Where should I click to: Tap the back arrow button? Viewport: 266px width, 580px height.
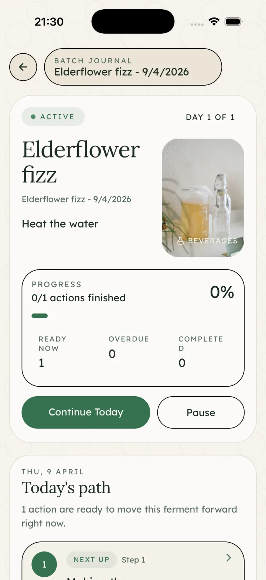tap(23, 67)
